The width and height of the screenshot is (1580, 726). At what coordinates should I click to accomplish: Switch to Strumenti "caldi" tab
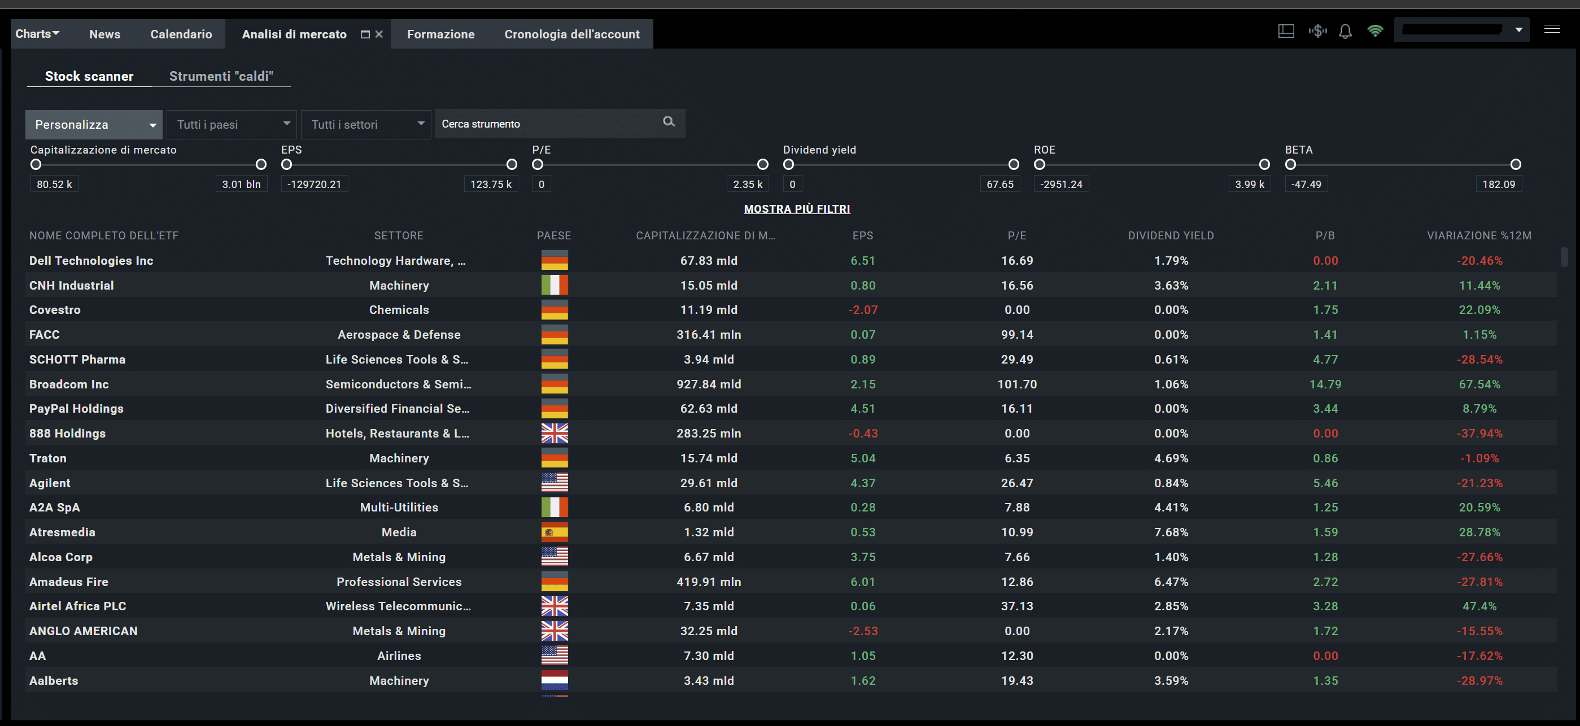221,76
